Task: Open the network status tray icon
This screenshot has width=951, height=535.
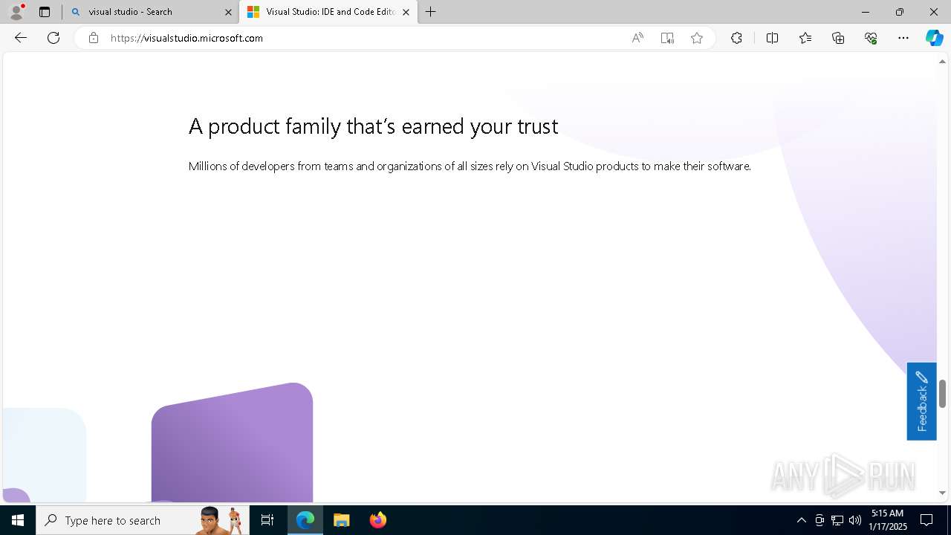Action: click(837, 520)
